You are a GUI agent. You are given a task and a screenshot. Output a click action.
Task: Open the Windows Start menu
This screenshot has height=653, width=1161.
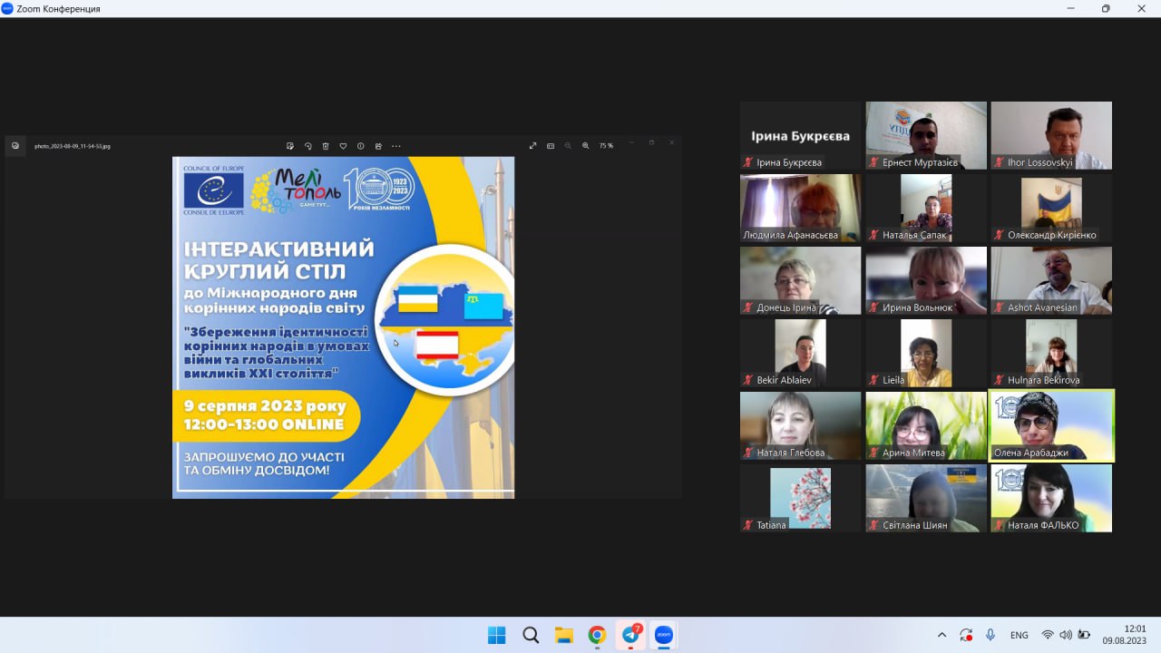496,635
